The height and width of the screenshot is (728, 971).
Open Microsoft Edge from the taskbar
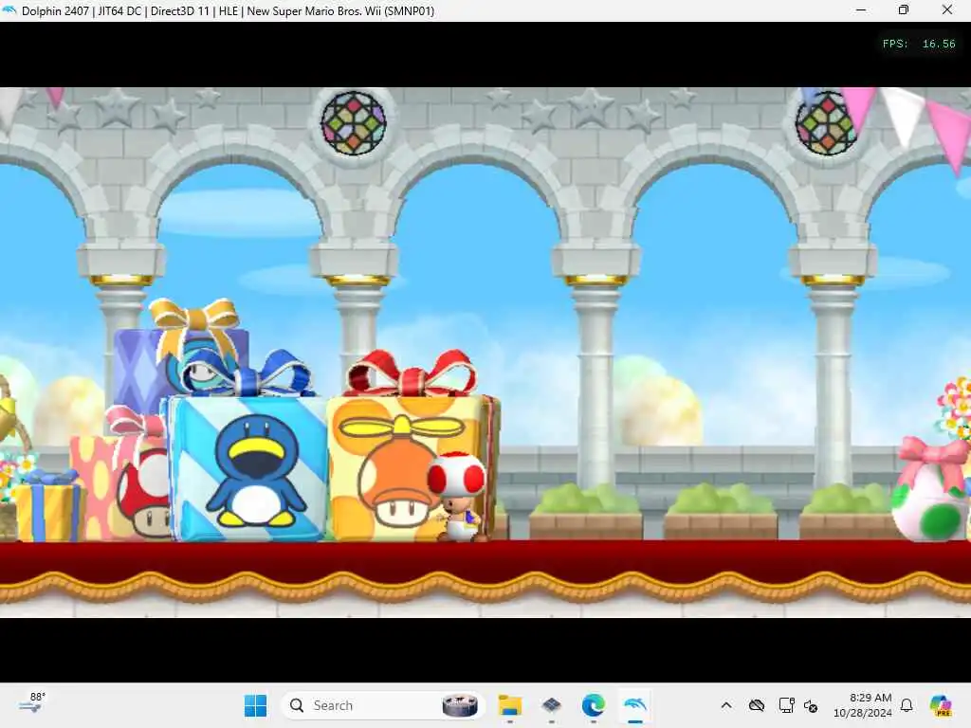click(594, 705)
